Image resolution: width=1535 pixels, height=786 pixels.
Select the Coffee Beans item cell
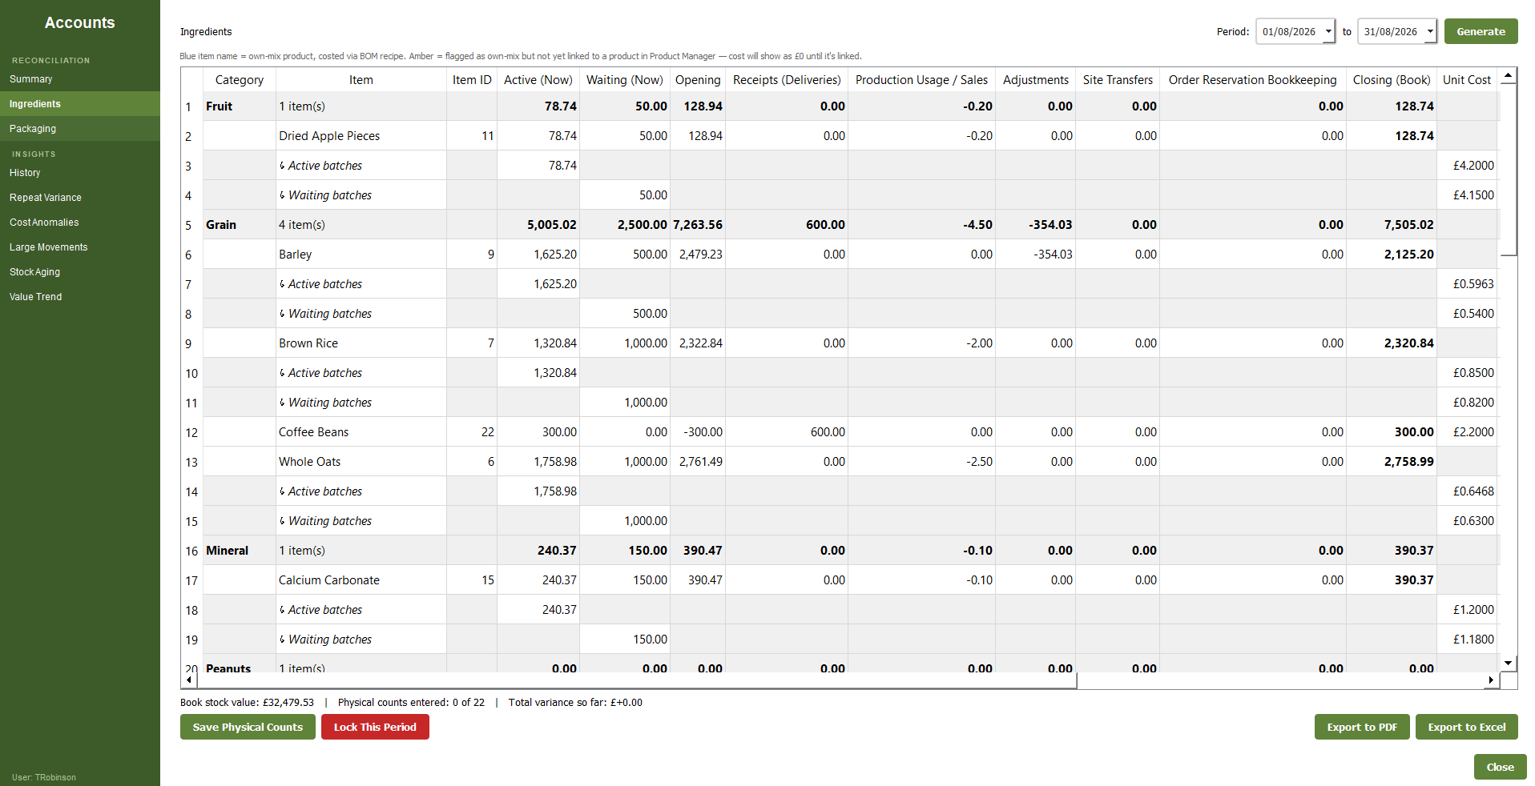[361, 432]
